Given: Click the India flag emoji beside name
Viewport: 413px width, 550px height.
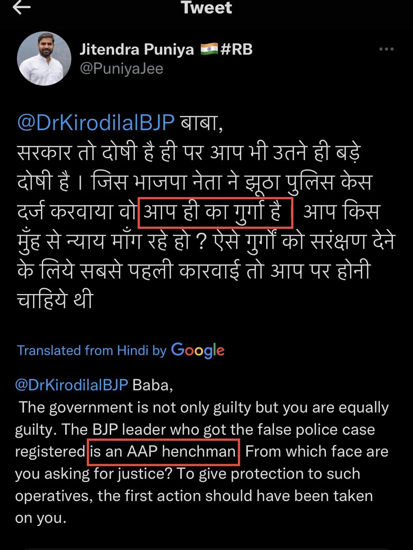Looking at the screenshot, I should 209,49.
